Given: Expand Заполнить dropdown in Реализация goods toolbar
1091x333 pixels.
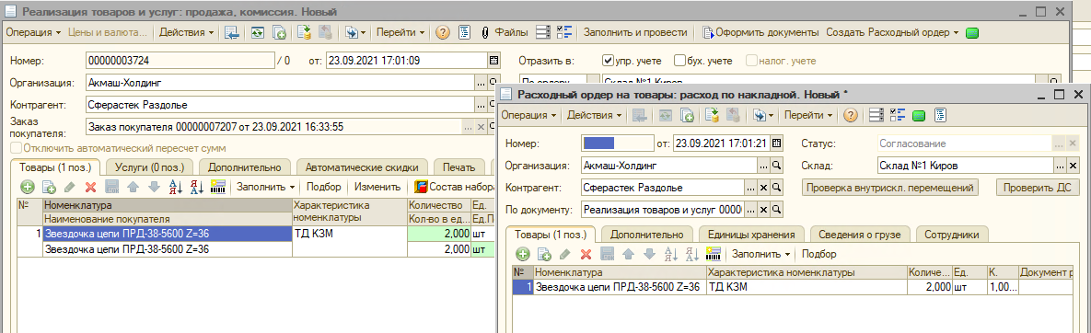Looking at the screenshot, I should (265, 187).
